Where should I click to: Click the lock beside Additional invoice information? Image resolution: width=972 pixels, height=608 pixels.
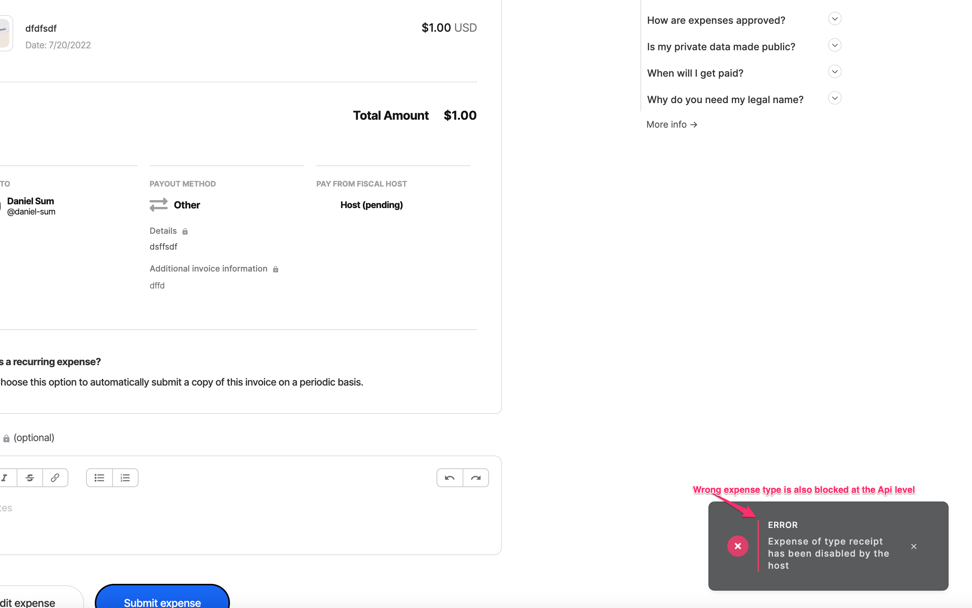[x=276, y=269]
